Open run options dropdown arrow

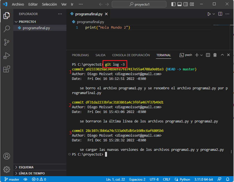click(214, 14)
